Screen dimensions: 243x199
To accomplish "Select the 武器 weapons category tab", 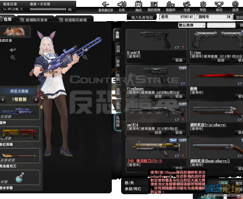I will 118,49.
